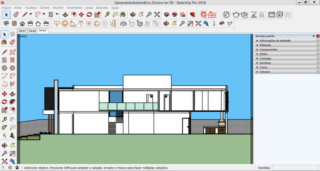The height and width of the screenshot is (171, 320).
Task: Open the Extension Manager ruby icon
Action: pos(192,15)
